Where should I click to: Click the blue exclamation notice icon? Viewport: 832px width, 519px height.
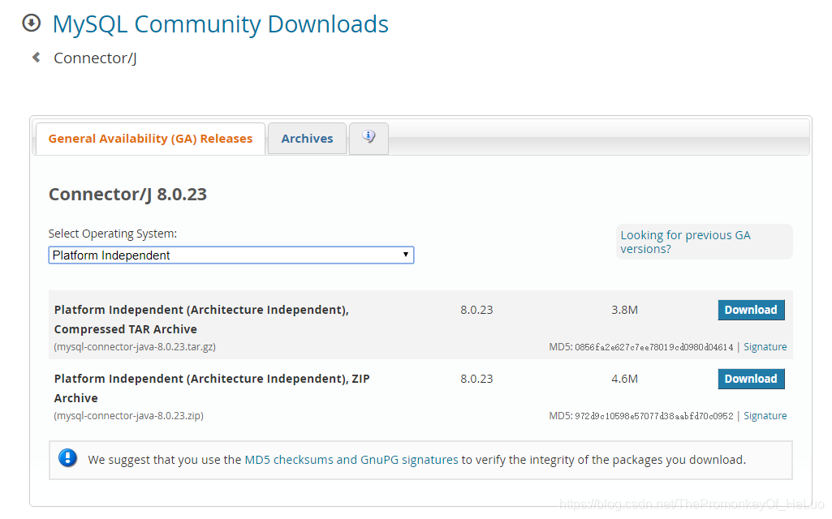coord(68,458)
